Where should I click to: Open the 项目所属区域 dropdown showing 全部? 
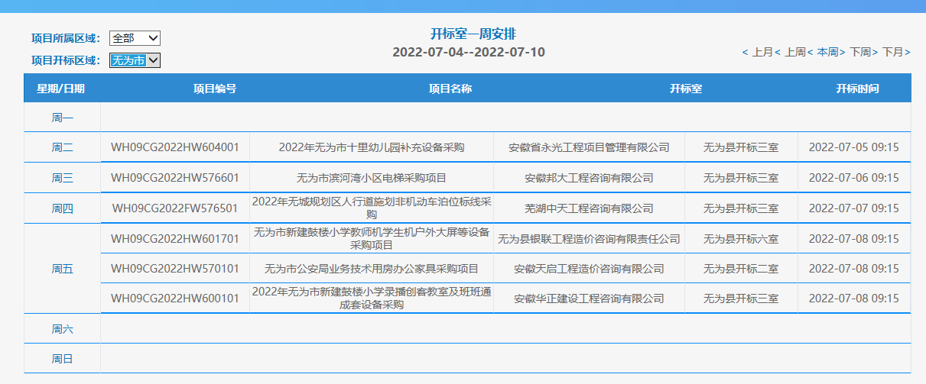pos(135,38)
